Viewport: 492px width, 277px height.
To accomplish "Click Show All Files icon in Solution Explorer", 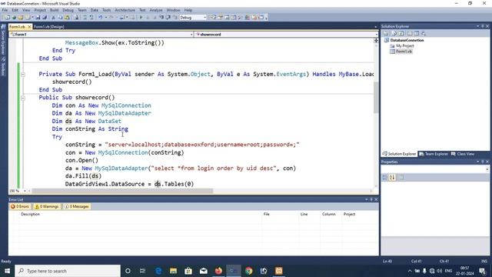I will pyautogui.click(x=394, y=33).
